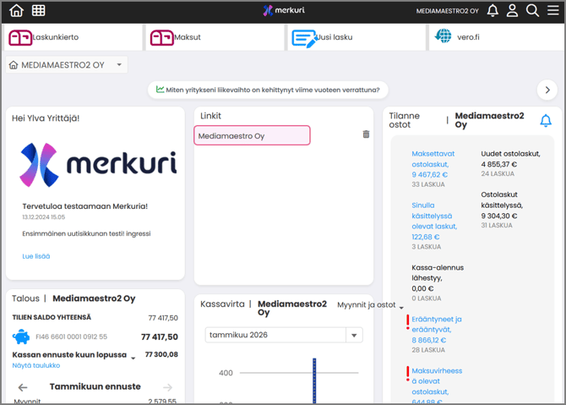Expand the Myynnit ja ostot dropdown
566x405 pixels.
pyautogui.click(x=401, y=309)
